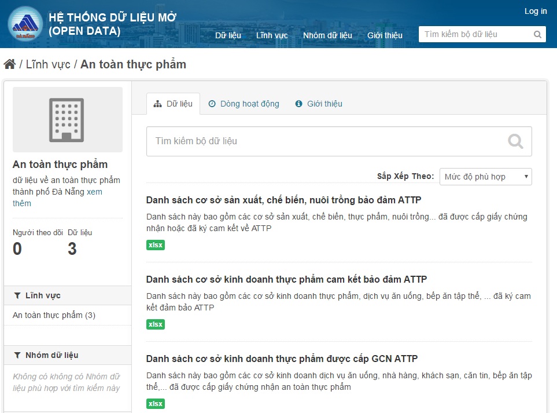Click 'Lĩnh vực' in the breadcrumb

point(49,64)
